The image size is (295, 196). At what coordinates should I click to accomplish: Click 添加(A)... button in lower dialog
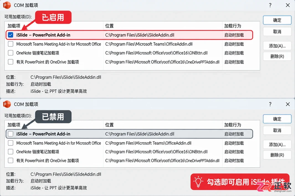[277, 145]
